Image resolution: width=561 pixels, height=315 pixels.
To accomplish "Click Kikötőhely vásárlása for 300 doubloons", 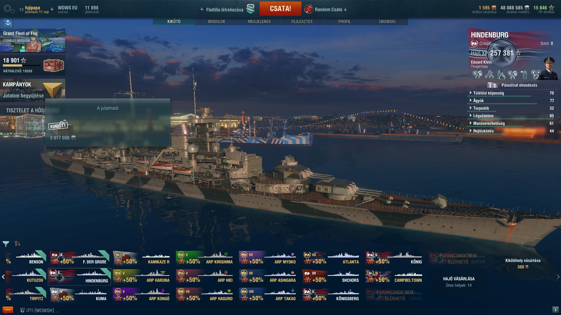I will coord(523,263).
